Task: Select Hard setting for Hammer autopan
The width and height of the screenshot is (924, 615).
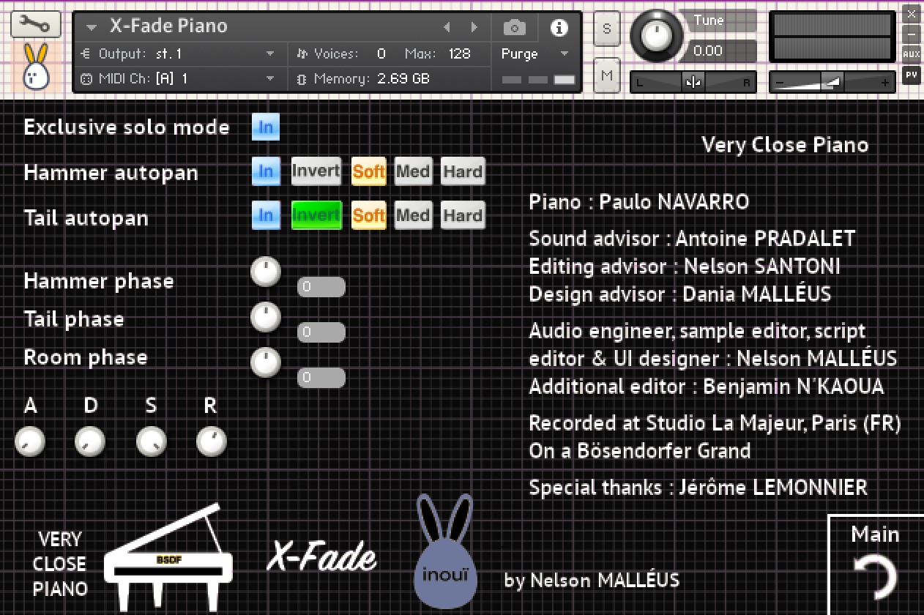Action: 462,171
